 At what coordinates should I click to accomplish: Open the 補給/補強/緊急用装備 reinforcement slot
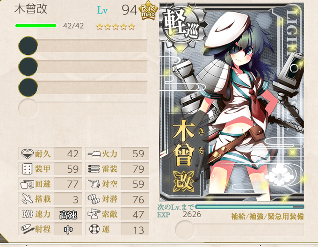coord(239,230)
